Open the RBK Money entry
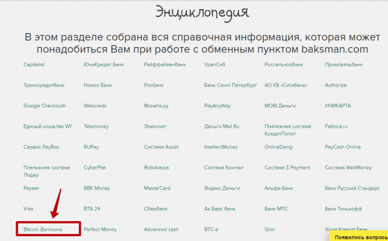Screen dimensions: 388x241 coord(97,188)
